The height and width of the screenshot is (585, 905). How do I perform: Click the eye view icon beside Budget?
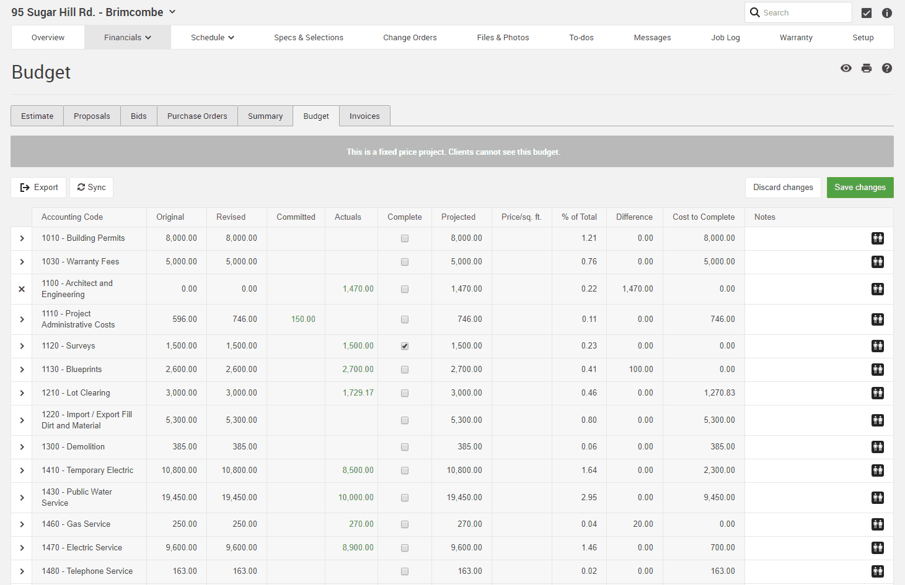click(x=845, y=68)
